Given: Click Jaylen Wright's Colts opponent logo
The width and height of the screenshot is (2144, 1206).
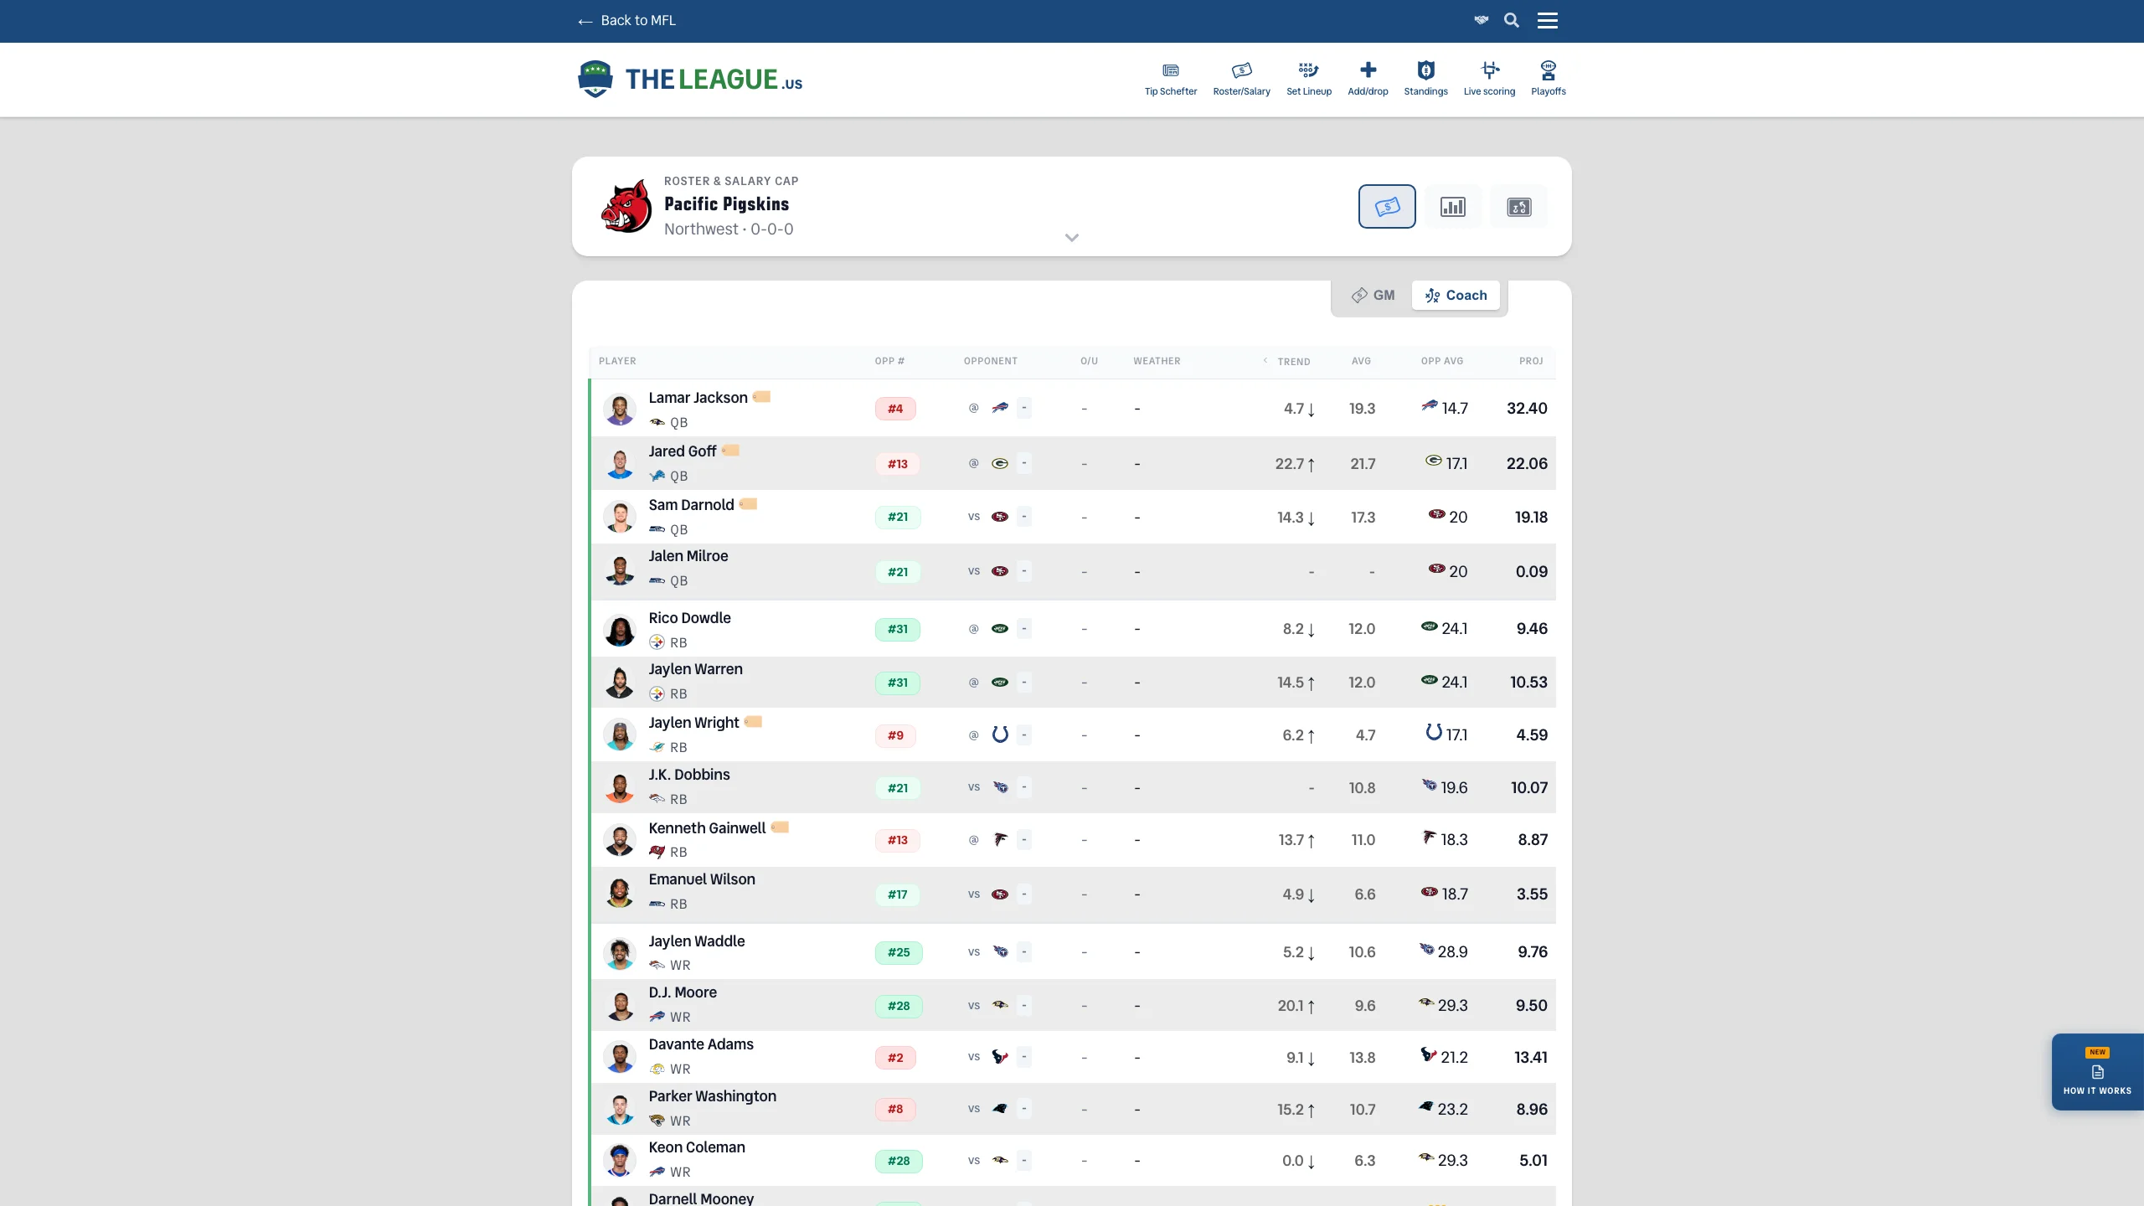Looking at the screenshot, I should click(1000, 734).
